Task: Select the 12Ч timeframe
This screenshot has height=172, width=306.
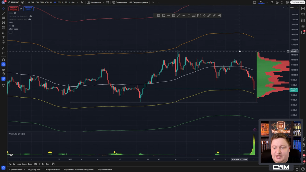Action: (x=59, y=2)
